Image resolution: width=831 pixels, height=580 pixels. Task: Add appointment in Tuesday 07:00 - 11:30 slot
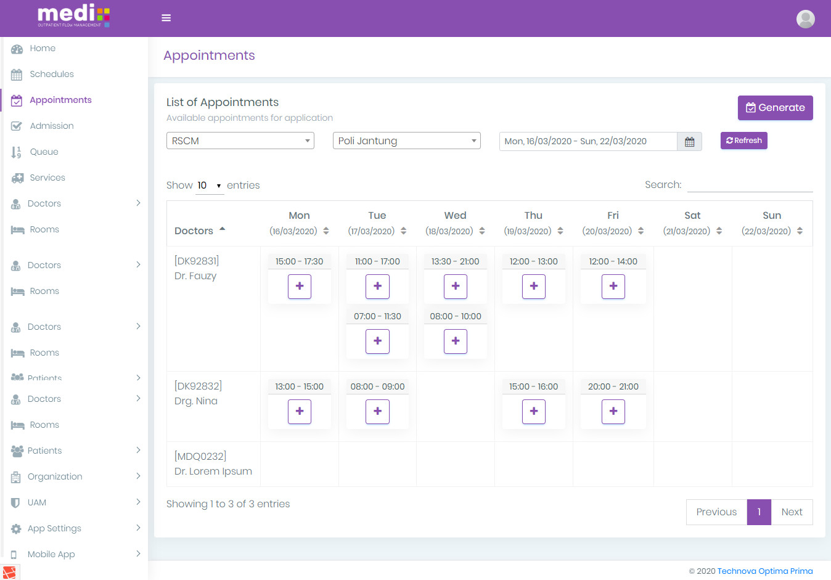point(377,341)
